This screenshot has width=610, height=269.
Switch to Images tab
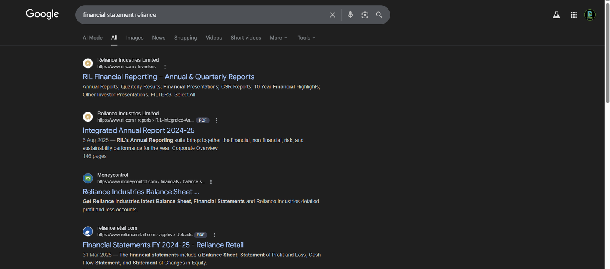[x=135, y=38]
